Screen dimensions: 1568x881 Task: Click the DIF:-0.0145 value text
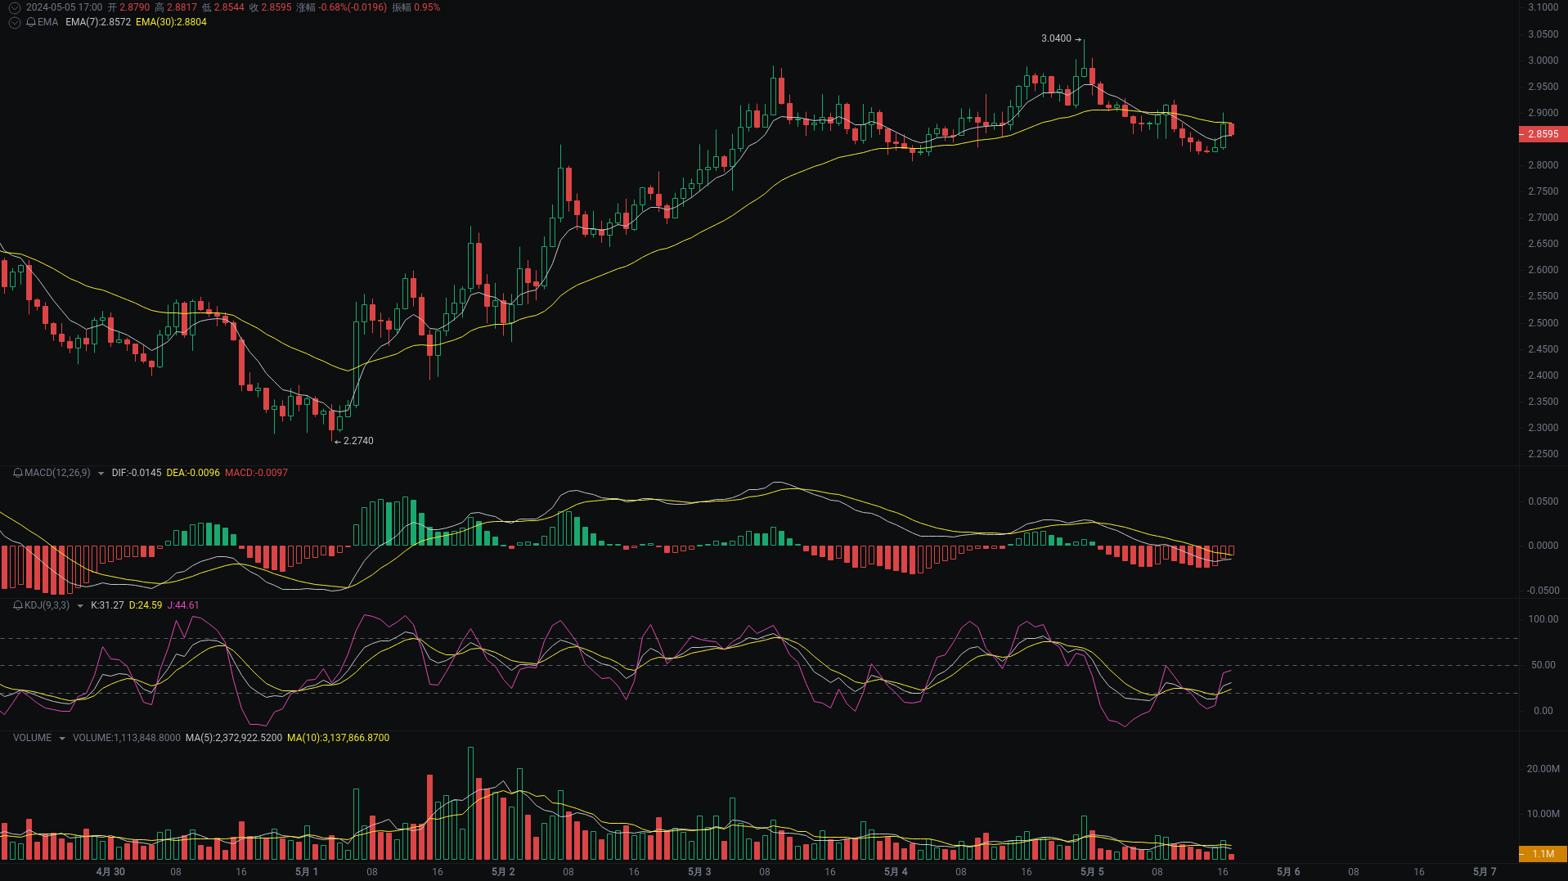(136, 473)
